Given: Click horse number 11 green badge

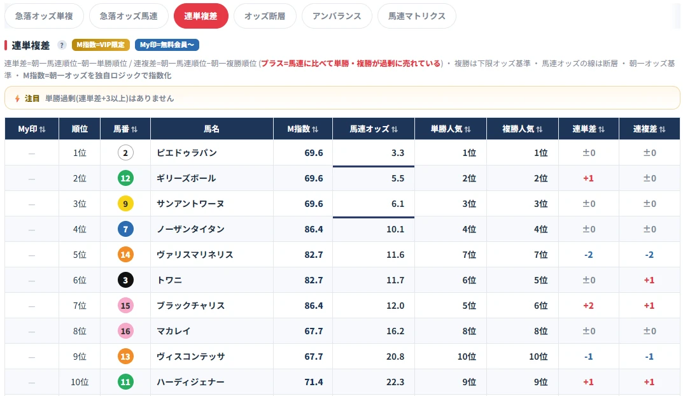Looking at the screenshot, I should coord(125,382).
